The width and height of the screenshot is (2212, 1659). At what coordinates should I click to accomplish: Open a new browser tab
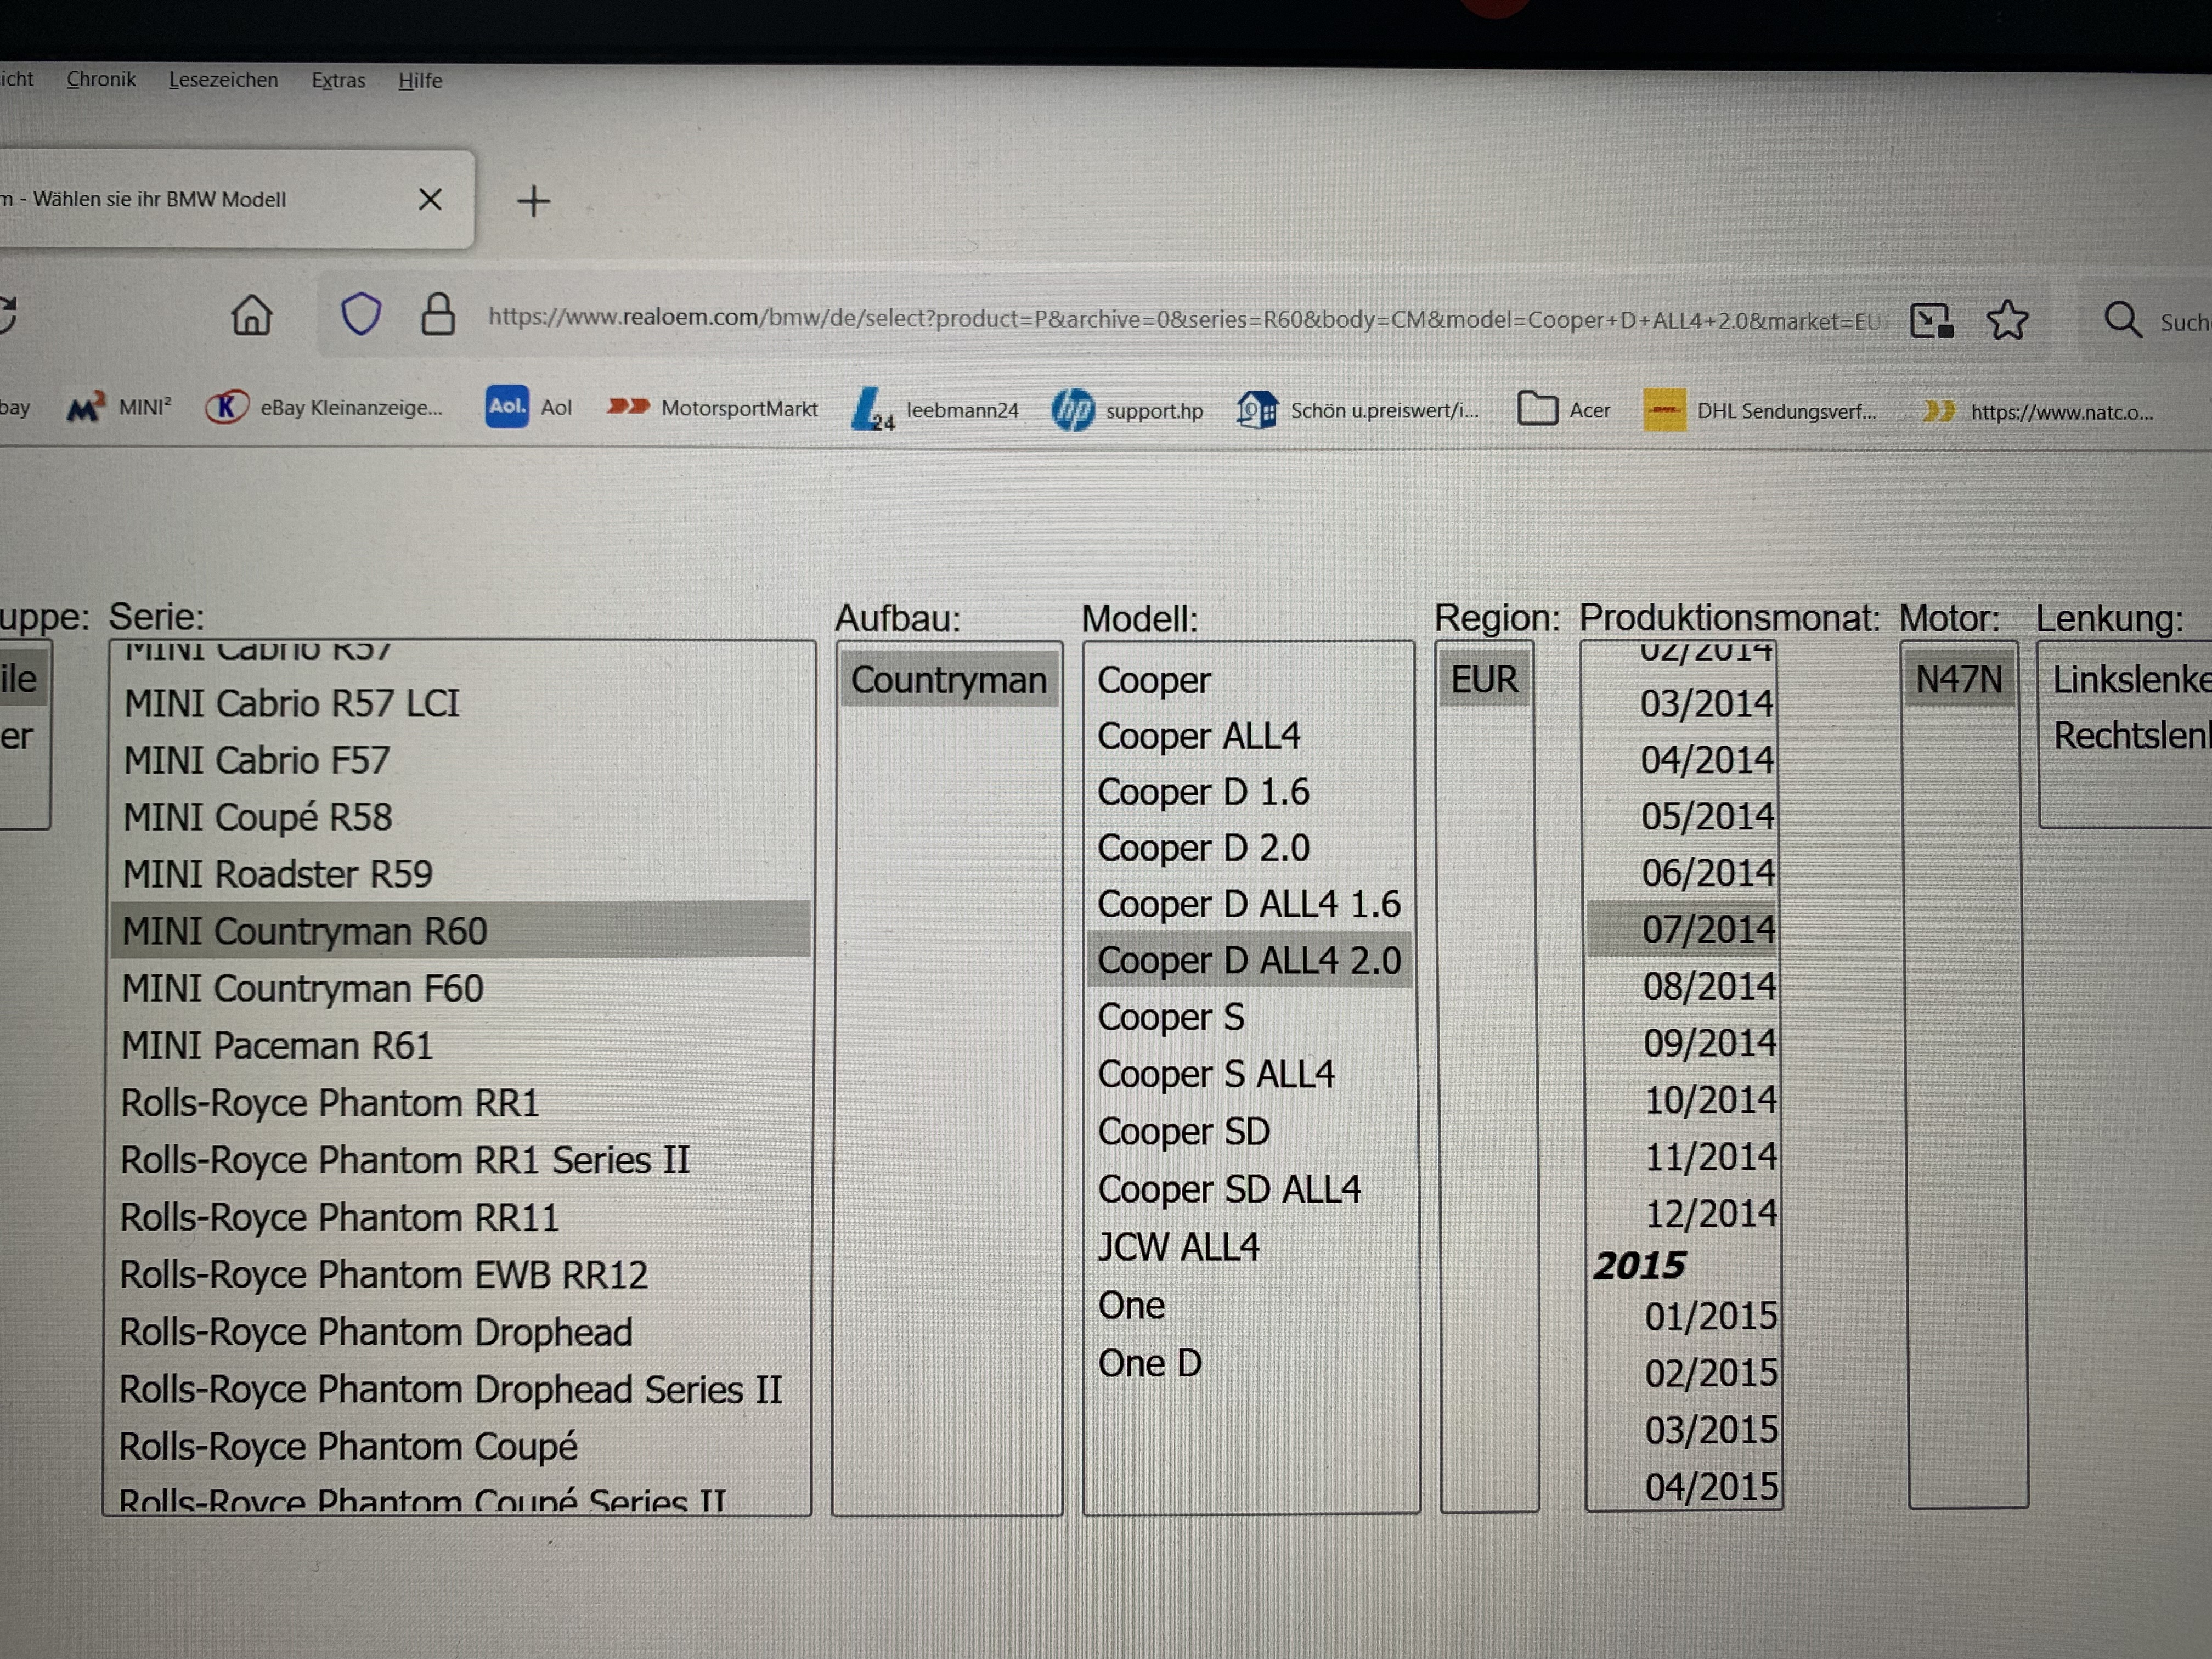pyautogui.click(x=533, y=201)
